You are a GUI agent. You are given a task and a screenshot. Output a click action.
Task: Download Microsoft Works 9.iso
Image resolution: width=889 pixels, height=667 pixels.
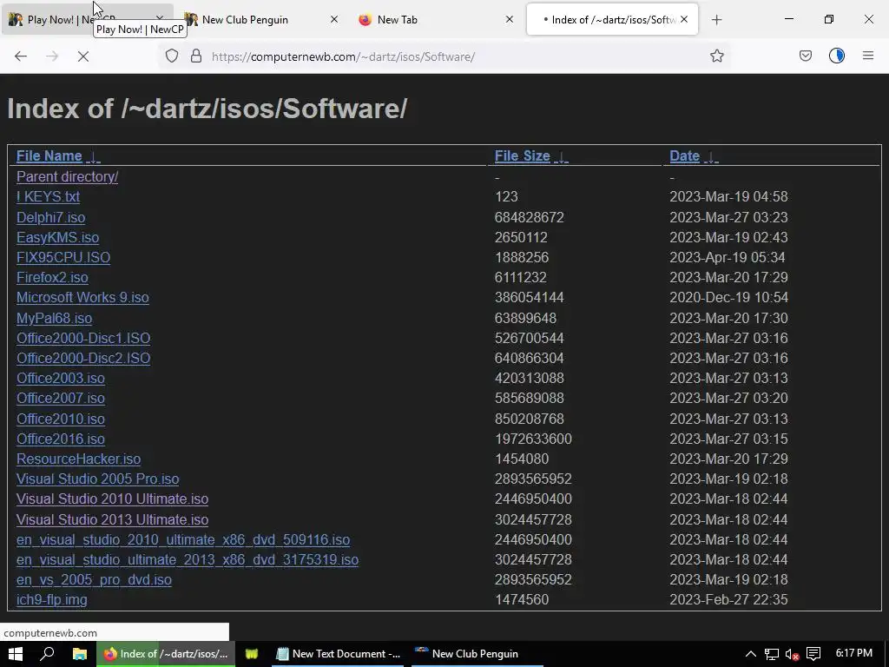pyautogui.click(x=82, y=297)
